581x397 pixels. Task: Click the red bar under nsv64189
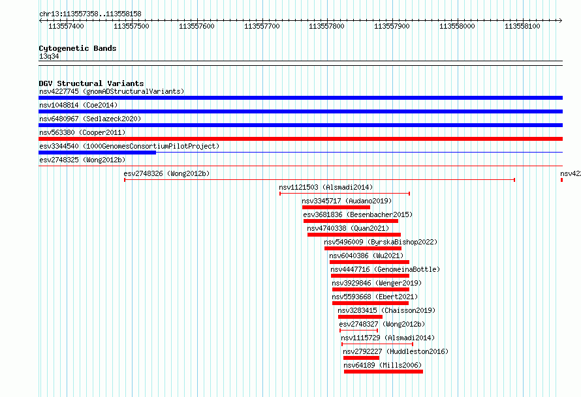(383, 372)
